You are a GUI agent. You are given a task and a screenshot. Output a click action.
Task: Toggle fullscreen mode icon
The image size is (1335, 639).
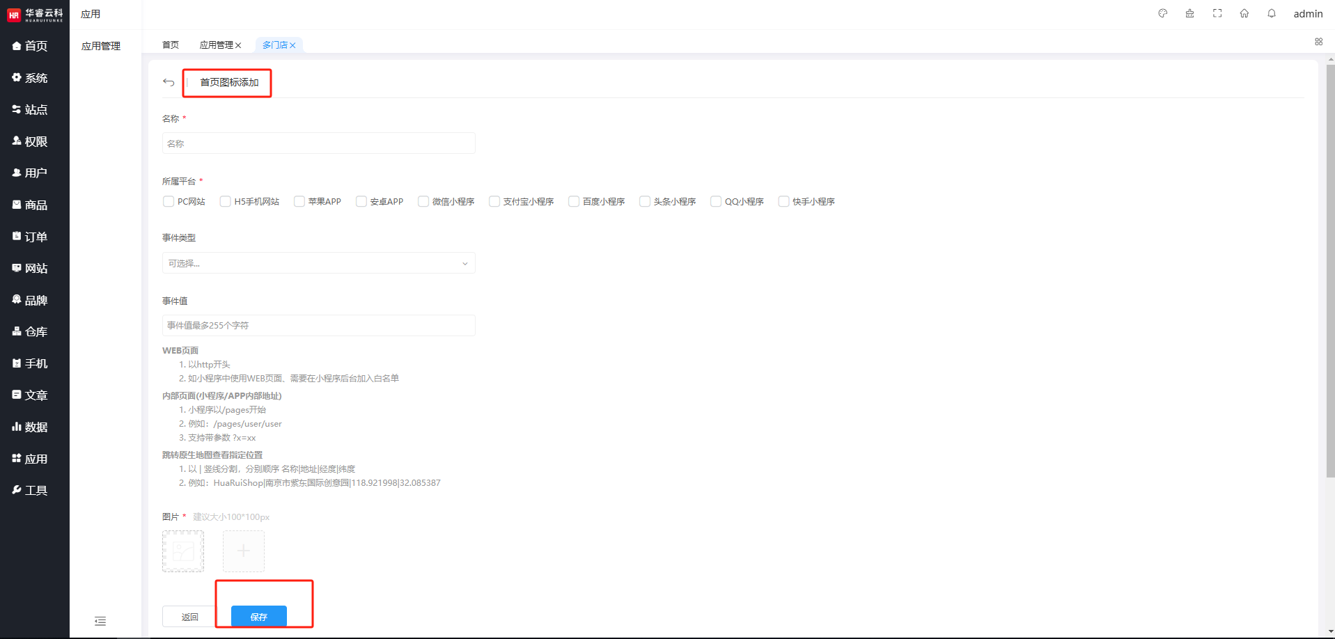click(1217, 13)
